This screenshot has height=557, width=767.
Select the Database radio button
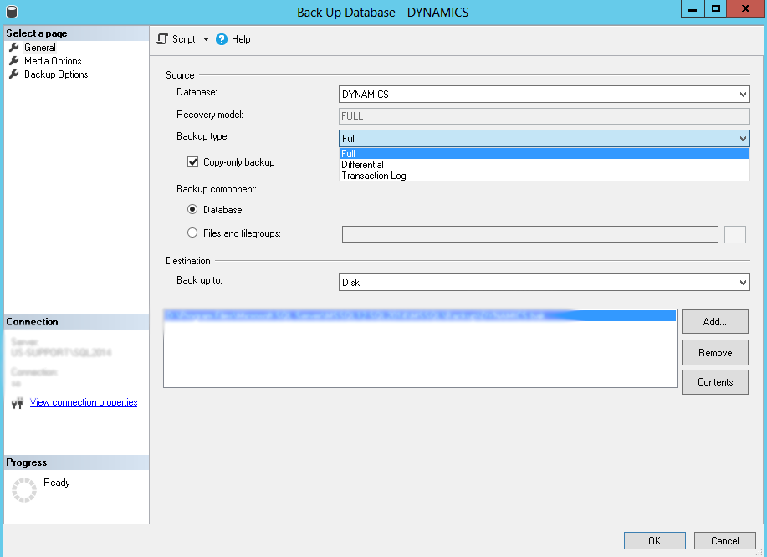tap(192, 209)
